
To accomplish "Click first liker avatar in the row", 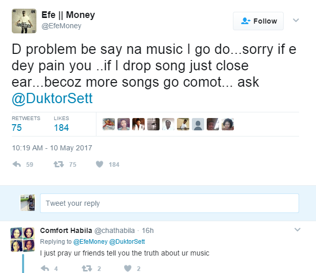I will [108, 124].
